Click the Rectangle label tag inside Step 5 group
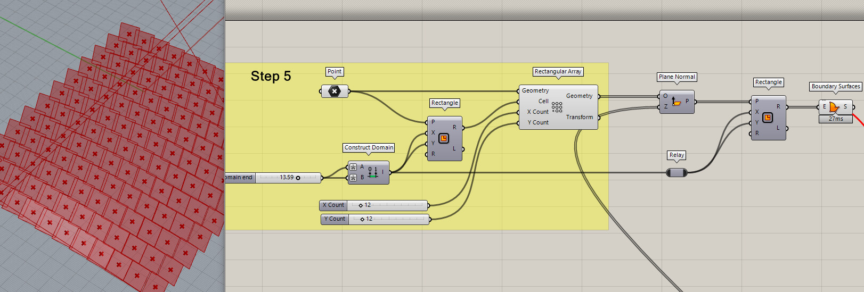The height and width of the screenshot is (292, 864). click(445, 103)
